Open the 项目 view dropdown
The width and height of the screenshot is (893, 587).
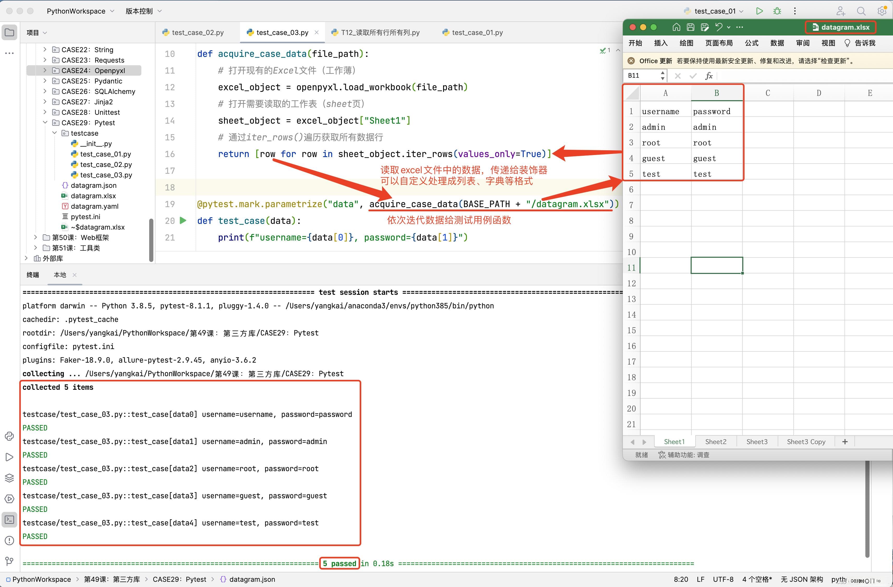point(37,33)
